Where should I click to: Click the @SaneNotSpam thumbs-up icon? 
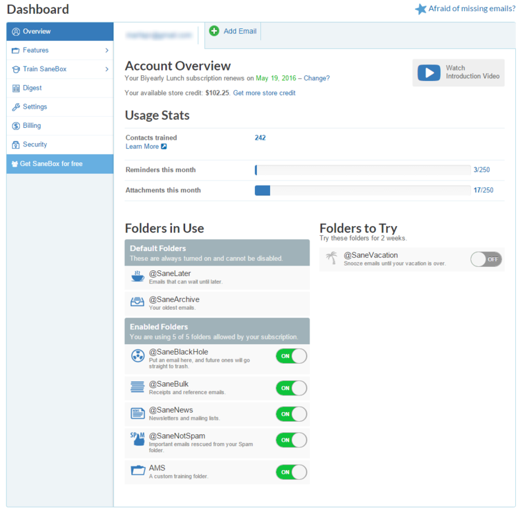pyautogui.click(x=138, y=438)
